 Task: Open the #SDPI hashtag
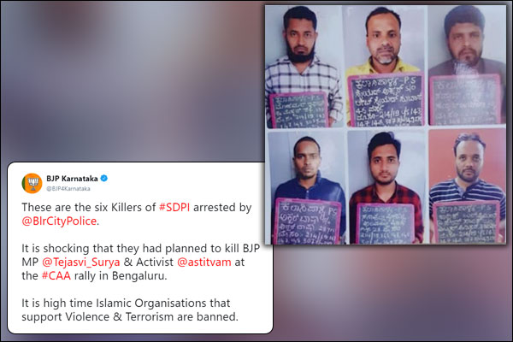click(x=174, y=207)
